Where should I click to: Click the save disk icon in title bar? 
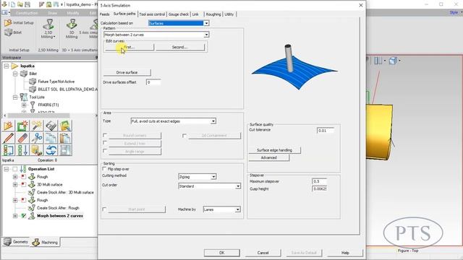[x=27, y=4]
